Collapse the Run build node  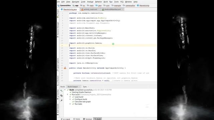(68, 94)
